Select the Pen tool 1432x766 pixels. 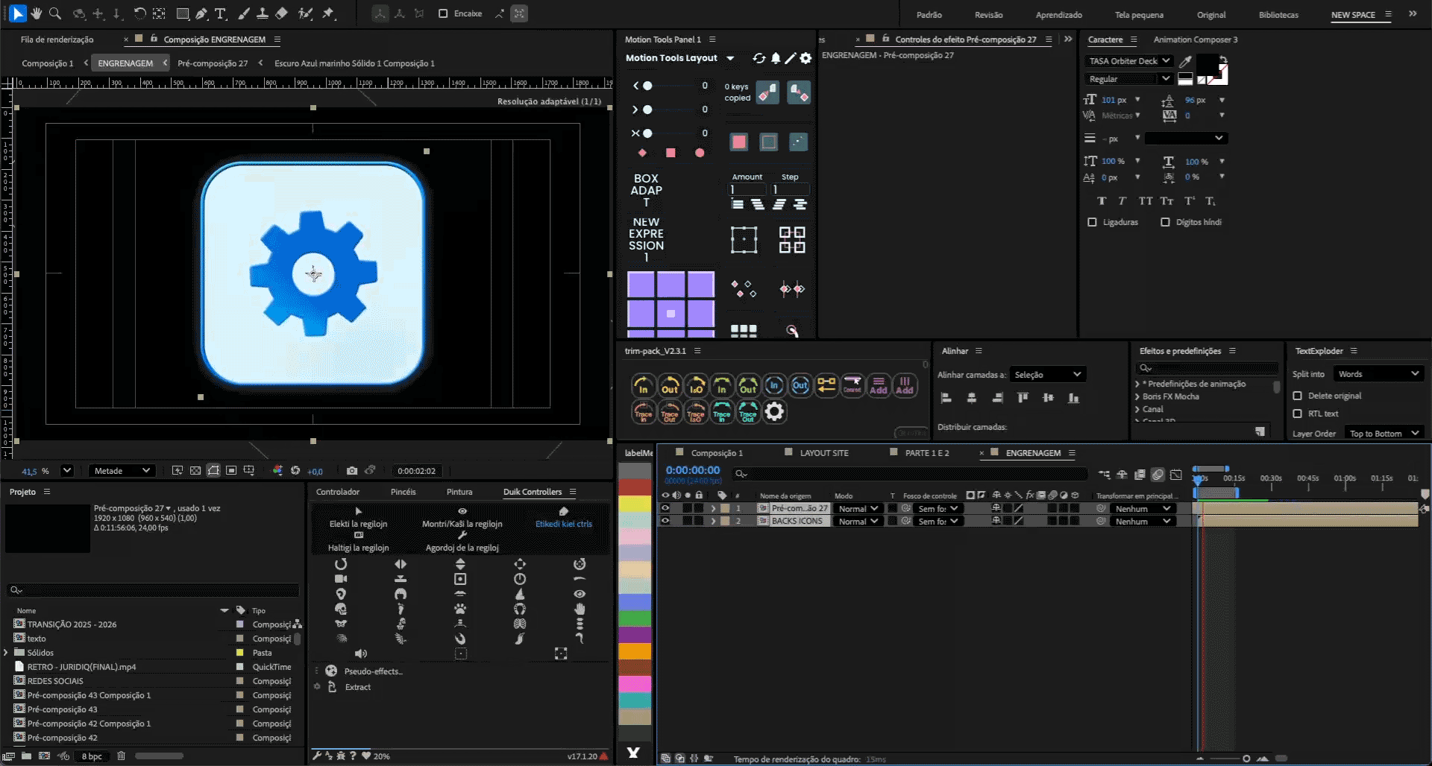[201, 13]
